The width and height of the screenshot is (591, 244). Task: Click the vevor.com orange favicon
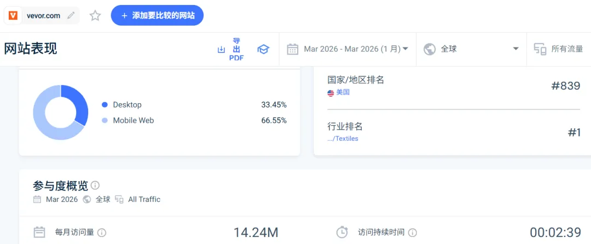[x=13, y=15]
